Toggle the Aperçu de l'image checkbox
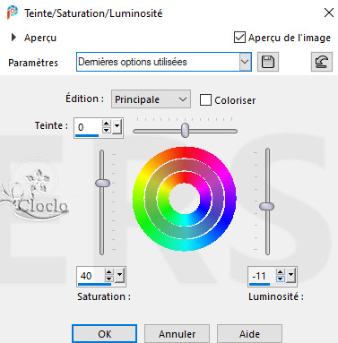Image resolution: width=338 pixels, height=343 pixels. (x=239, y=38)
